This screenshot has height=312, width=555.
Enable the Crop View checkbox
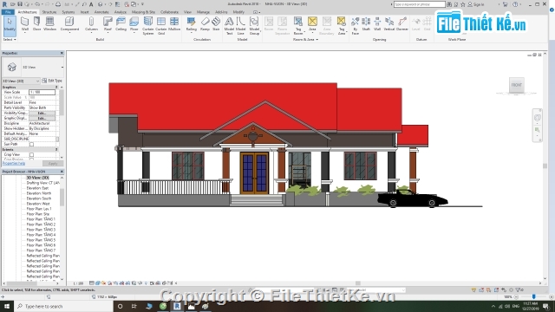pyautogui.click(x=31, y=154)
